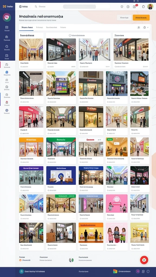
Task: Click the smiley face icon in top bar
Action: [x=122, y=6]
